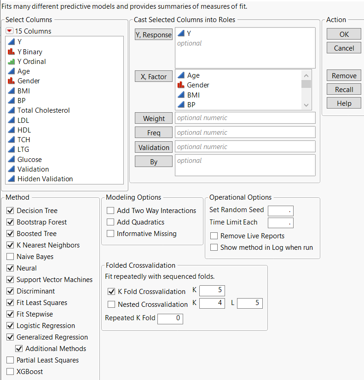Click the X, Factor role button
The height and width of the screenshot is (380, 364).
tap(154, 77)
